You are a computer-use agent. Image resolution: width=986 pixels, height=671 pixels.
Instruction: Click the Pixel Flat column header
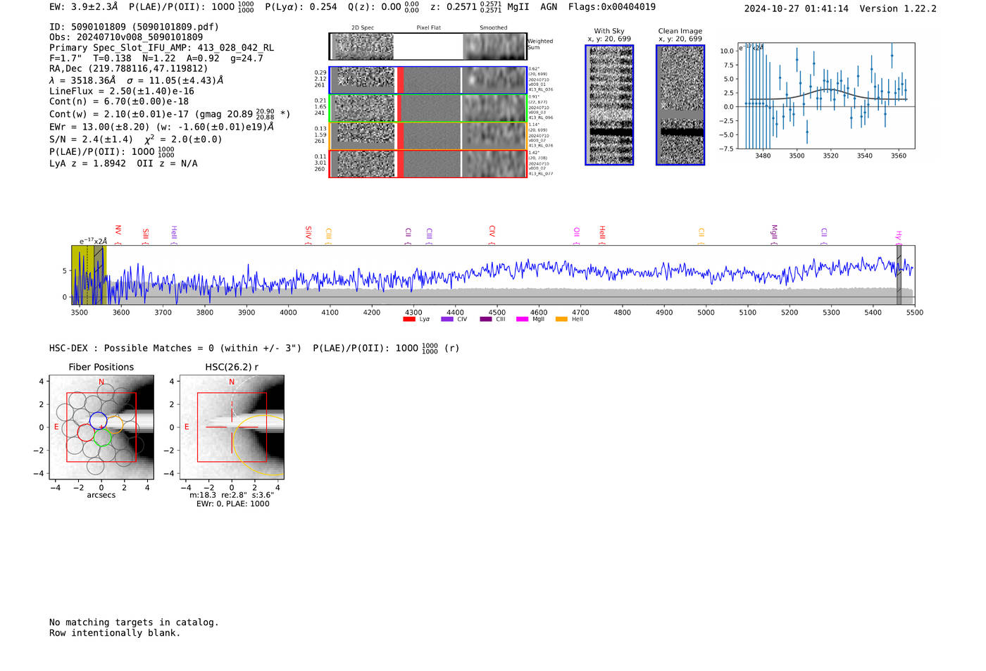pyautogui.click(x=428, y=28)
